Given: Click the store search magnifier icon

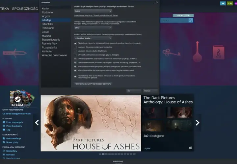Looking at the screenshot, I should (191, 20).
